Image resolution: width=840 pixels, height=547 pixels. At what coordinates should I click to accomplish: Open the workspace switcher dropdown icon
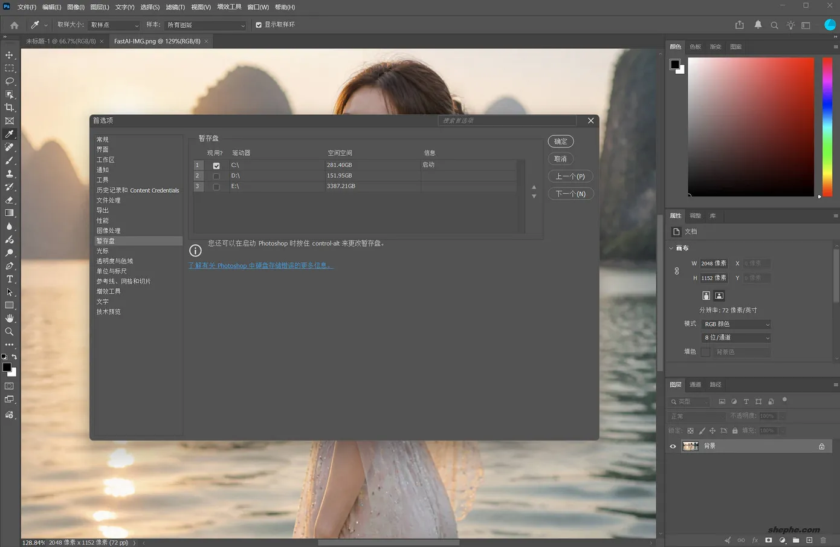806,25
